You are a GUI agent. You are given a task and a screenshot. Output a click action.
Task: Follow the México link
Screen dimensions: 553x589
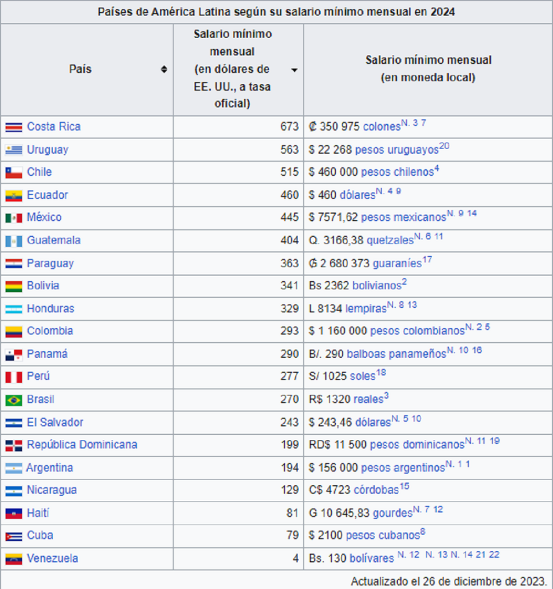point(44,217)
